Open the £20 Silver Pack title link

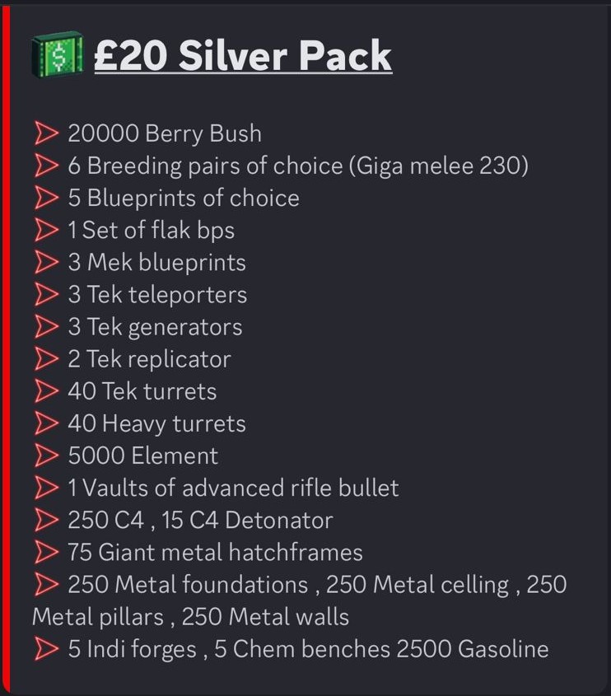click(242, 56)
